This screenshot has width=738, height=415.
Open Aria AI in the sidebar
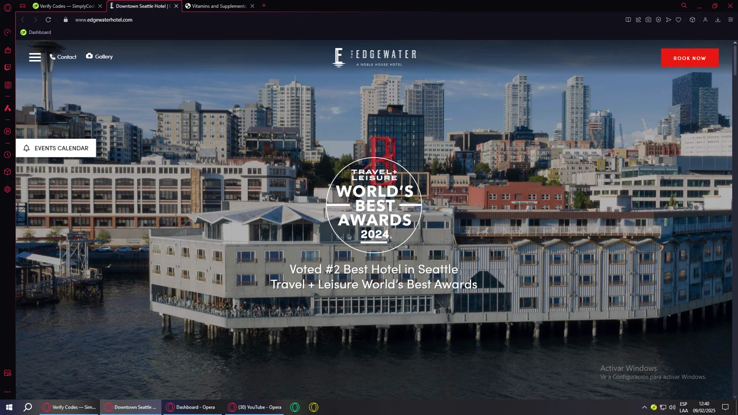tap(7, 108)
